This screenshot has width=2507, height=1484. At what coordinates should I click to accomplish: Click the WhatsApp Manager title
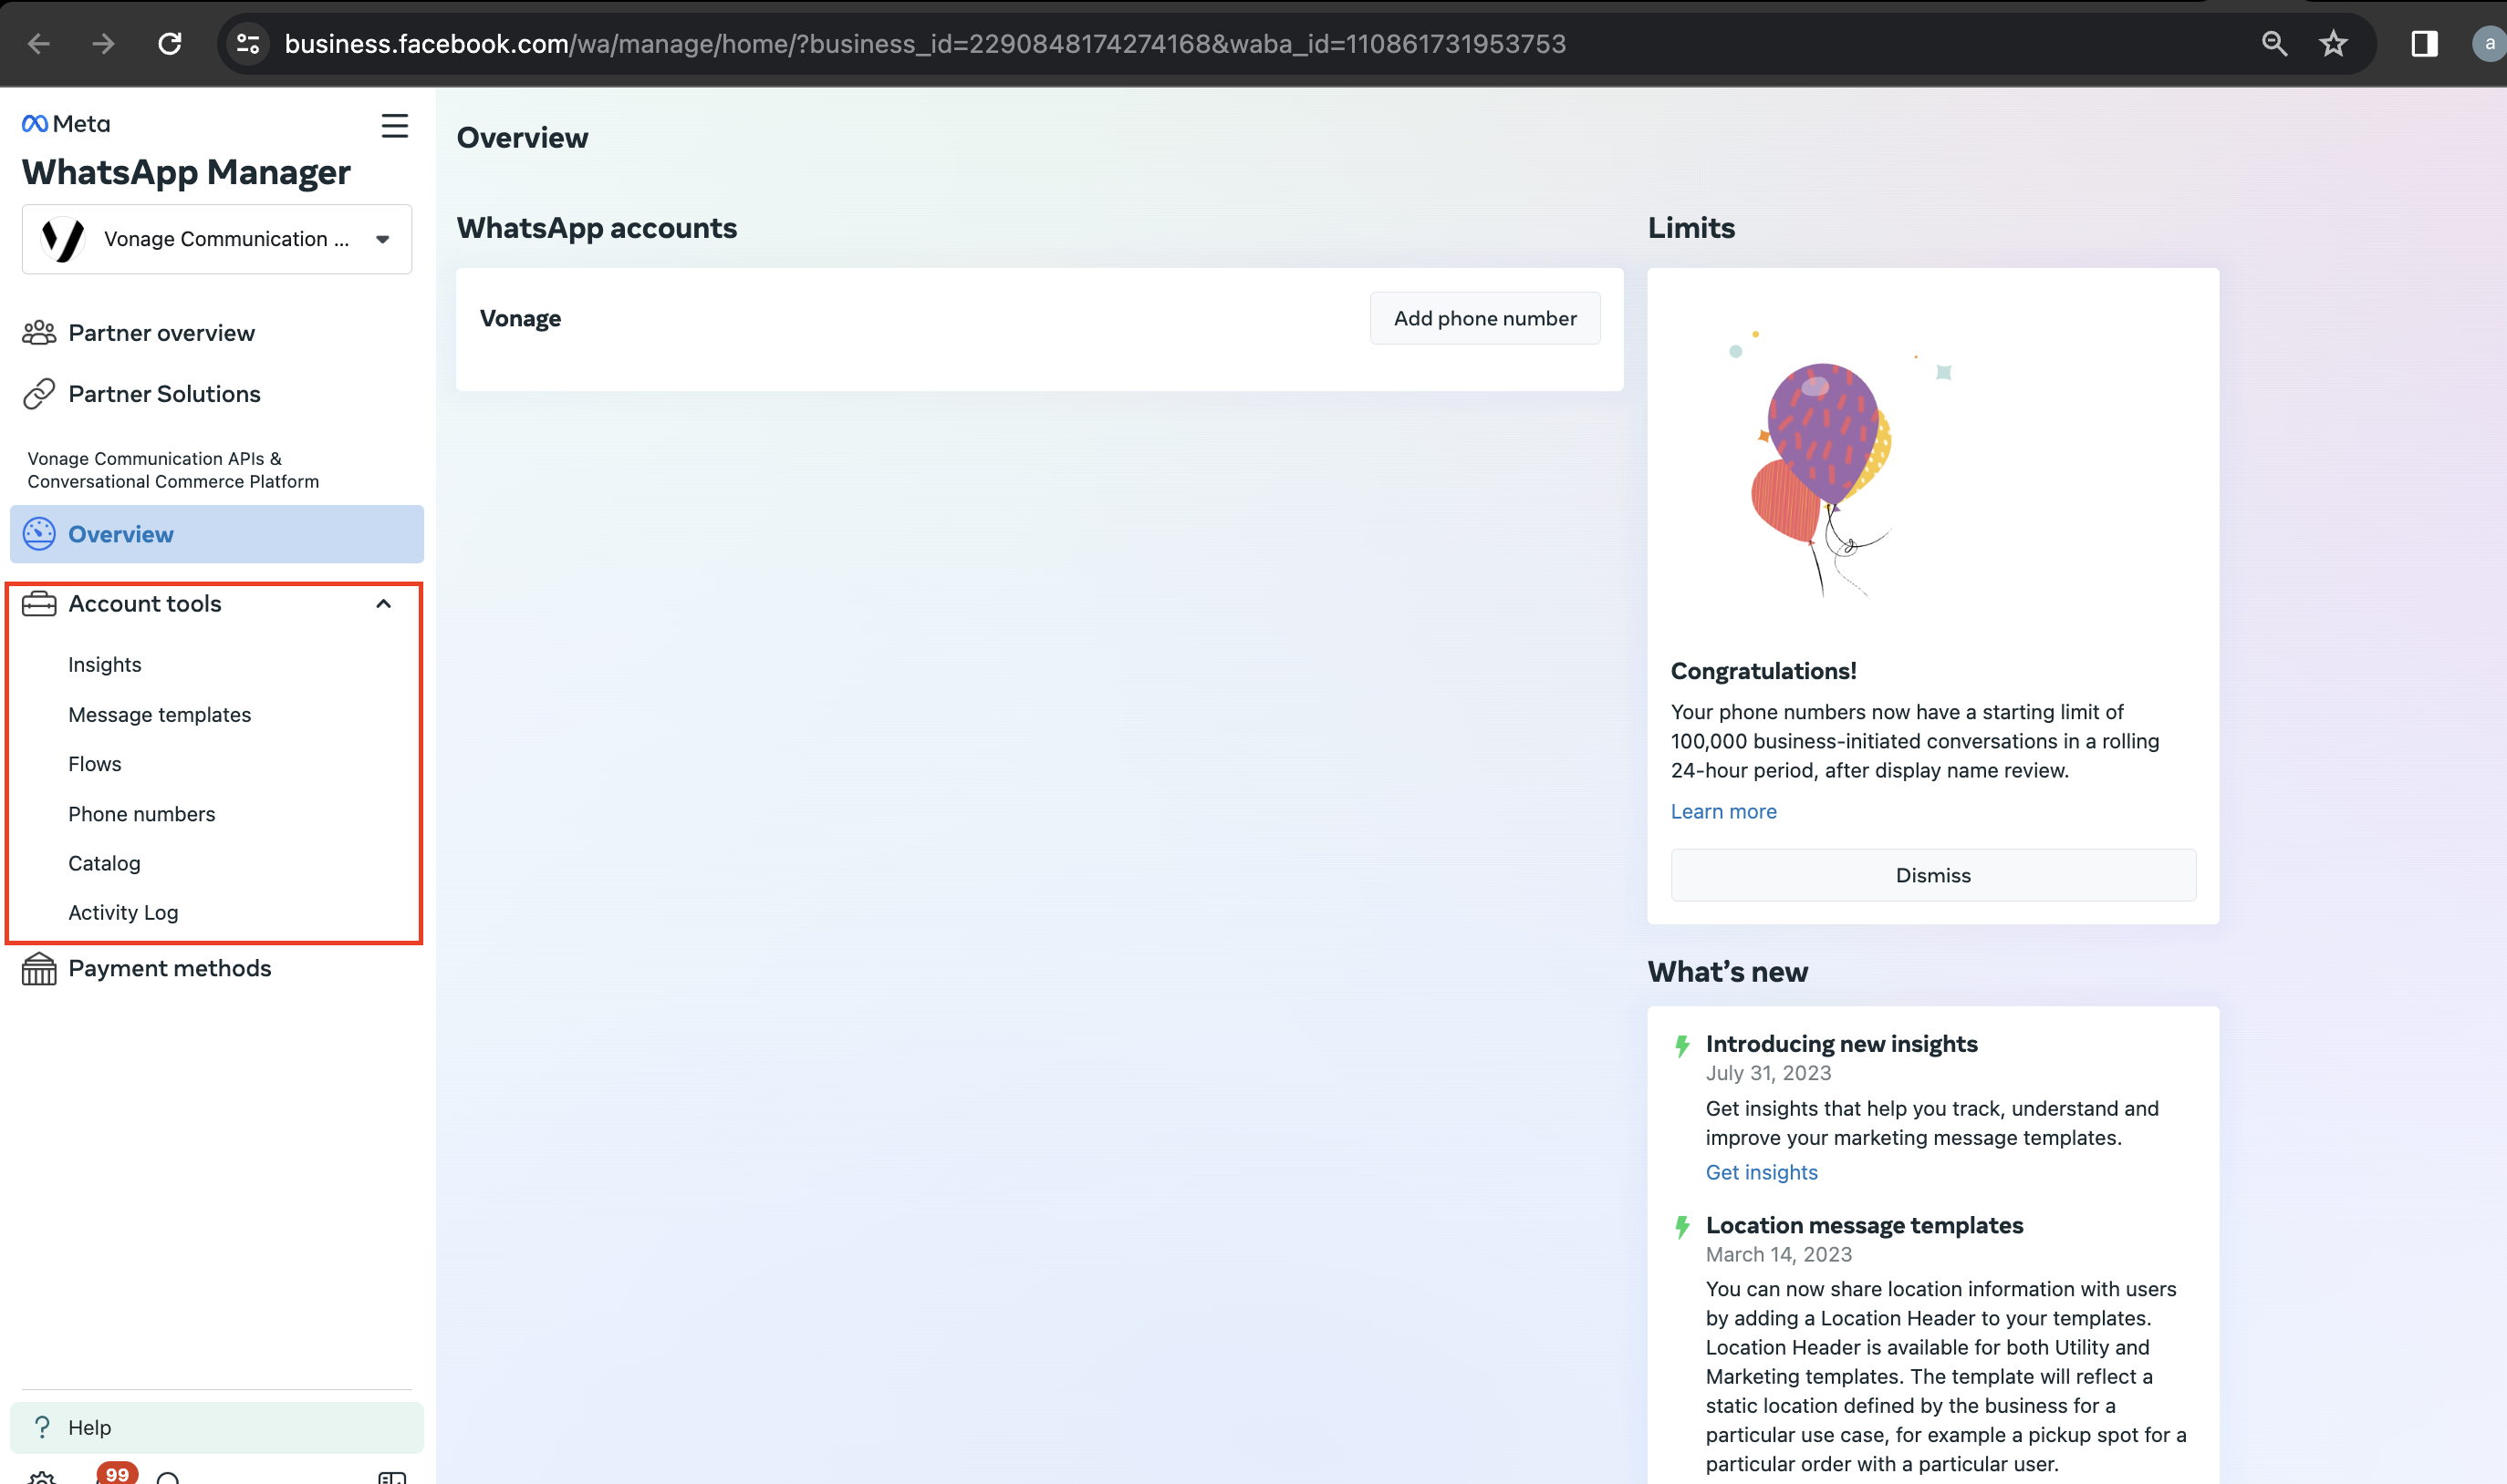(x=186, y=172)
